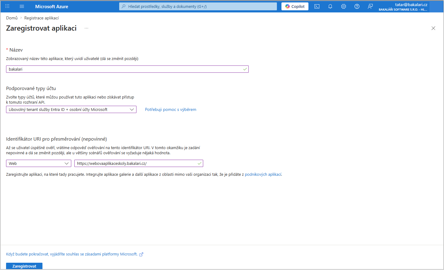Click the Podporované typy účtu heading

click(31, 88)
